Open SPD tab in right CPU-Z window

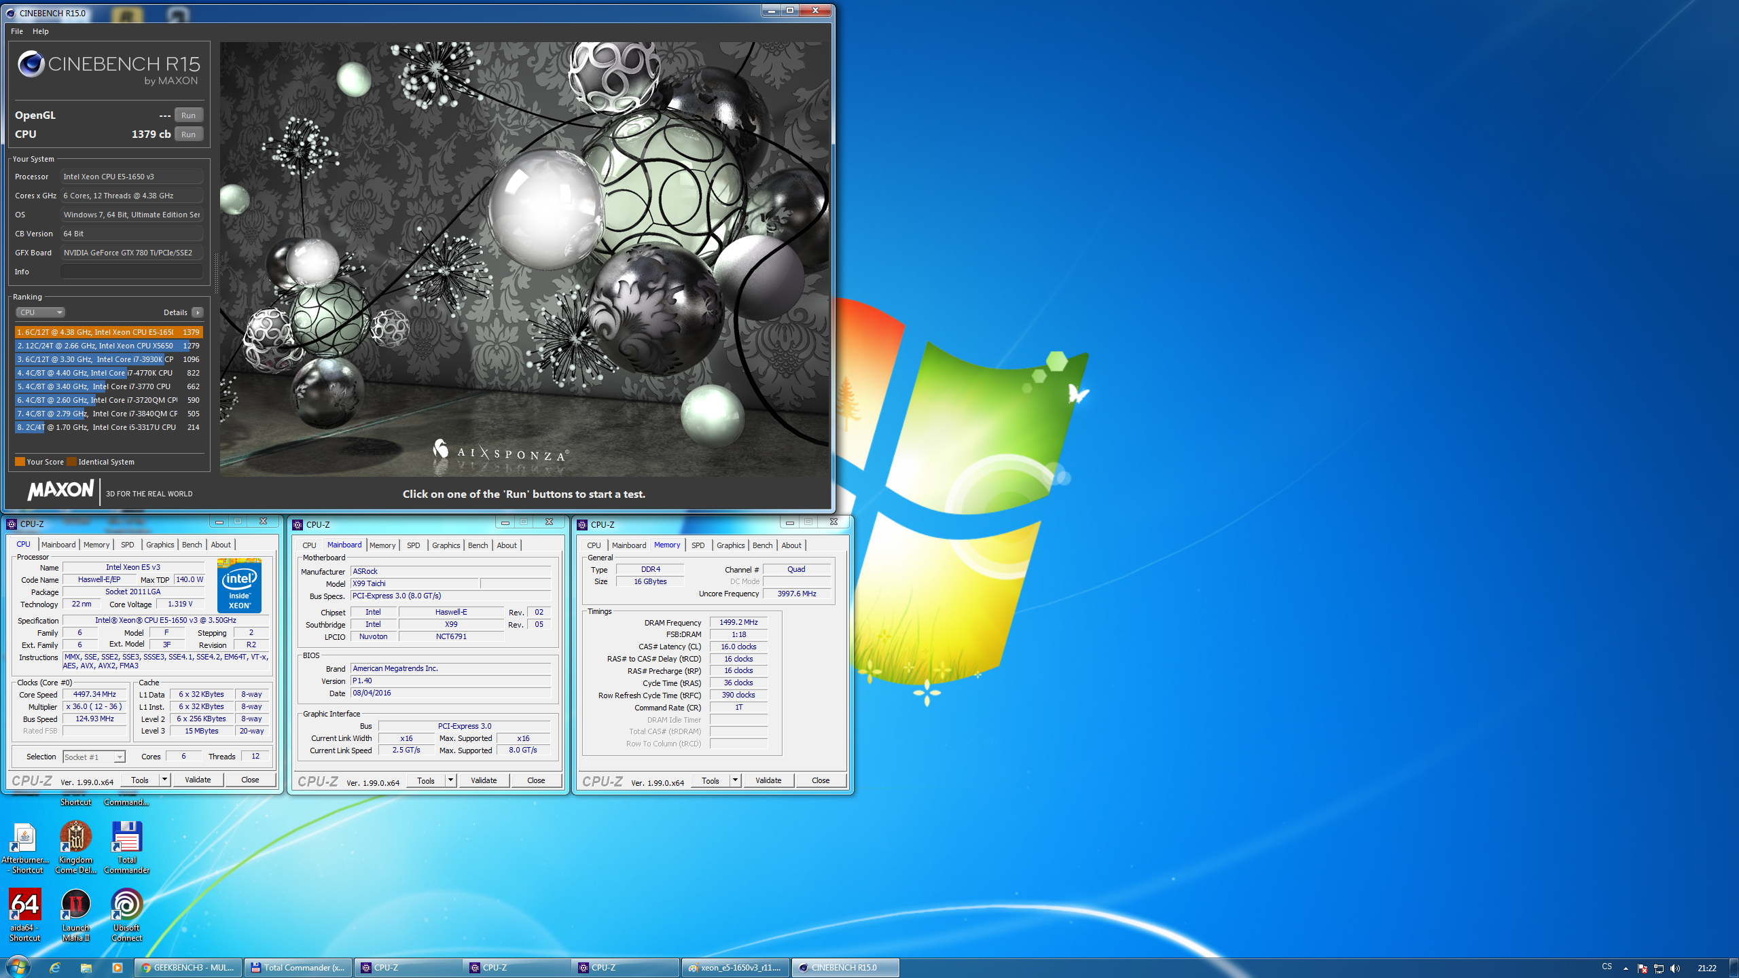point(698,545)
